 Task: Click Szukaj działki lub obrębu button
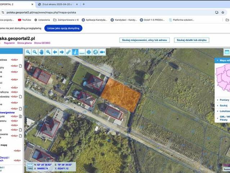[191, 40]
